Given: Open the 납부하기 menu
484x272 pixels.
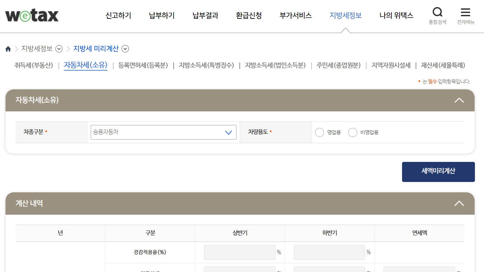Looking at the screenshot, I should (162, 15).
